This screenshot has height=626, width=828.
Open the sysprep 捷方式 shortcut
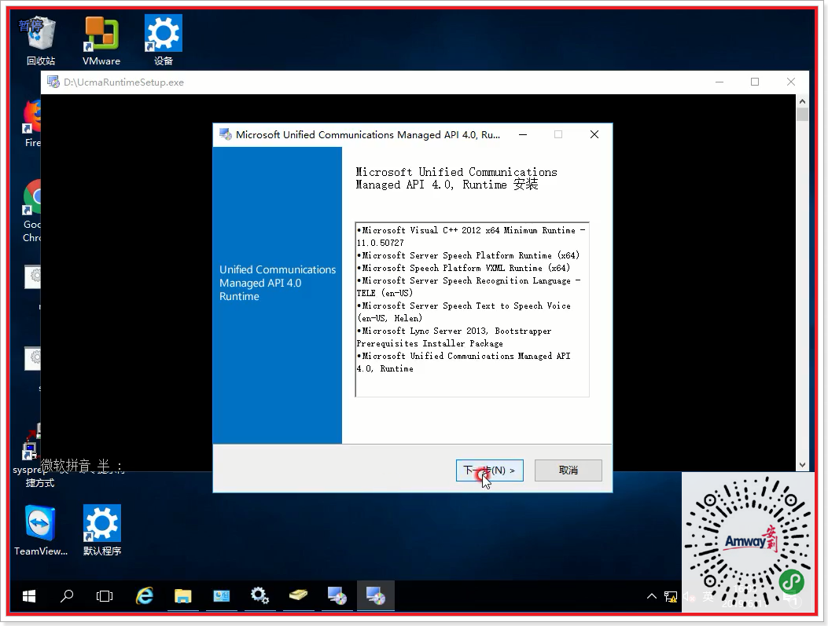pos(31,456)
